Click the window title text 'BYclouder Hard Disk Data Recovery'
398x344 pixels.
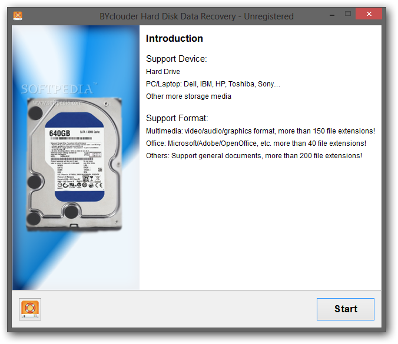[168, 16]
